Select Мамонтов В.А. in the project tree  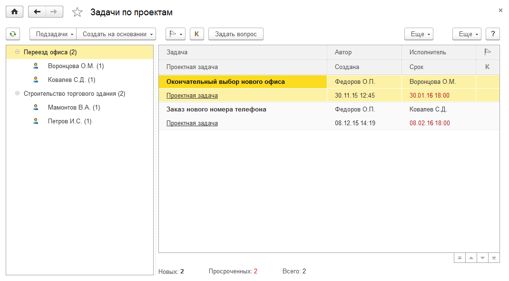(x=74, y=108)
